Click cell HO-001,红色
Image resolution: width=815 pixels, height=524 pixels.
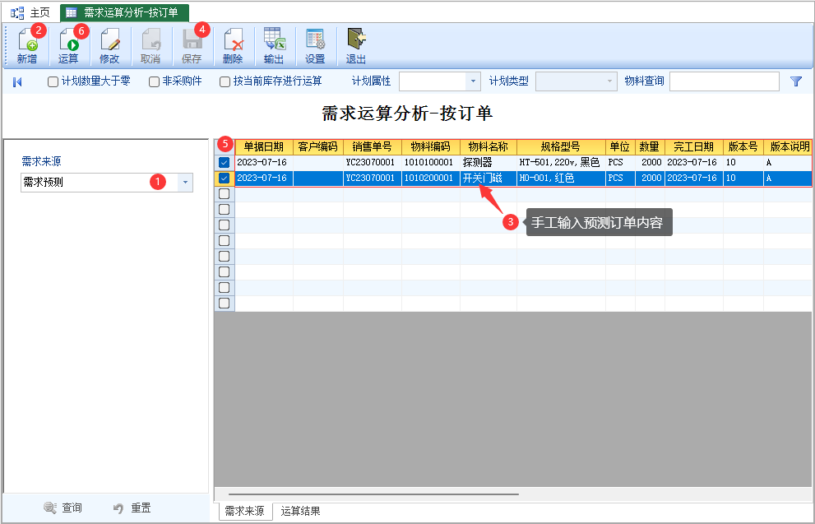(x=561, y=179)
